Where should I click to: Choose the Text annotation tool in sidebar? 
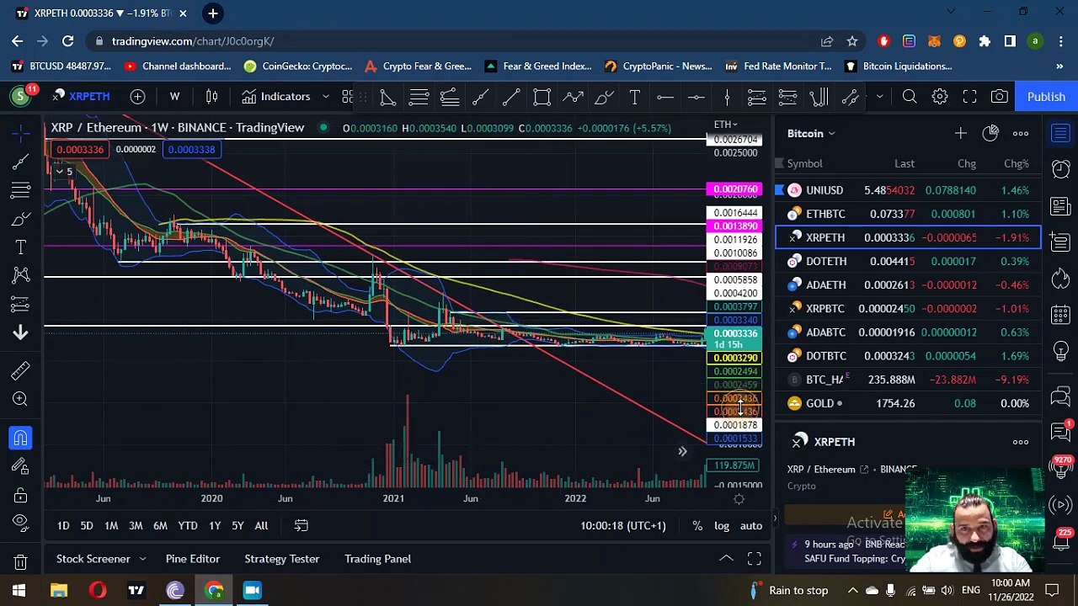[20, 247]
